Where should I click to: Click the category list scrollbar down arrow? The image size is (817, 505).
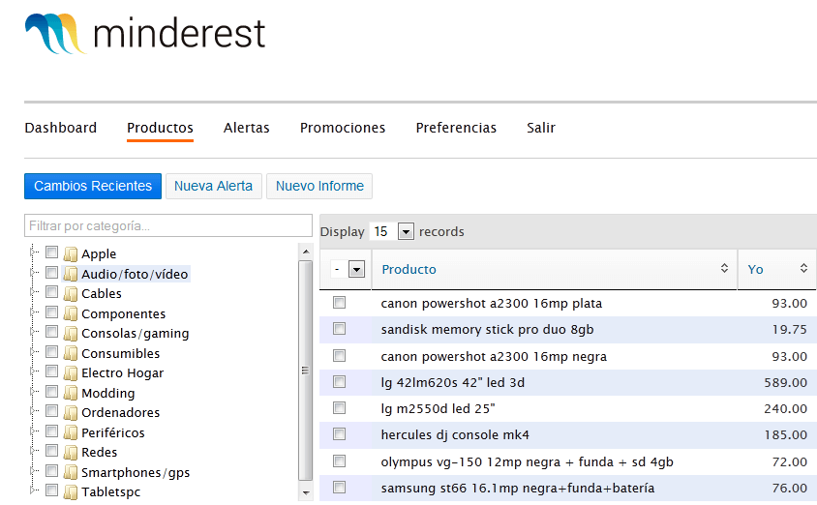(x=306, y=492)
